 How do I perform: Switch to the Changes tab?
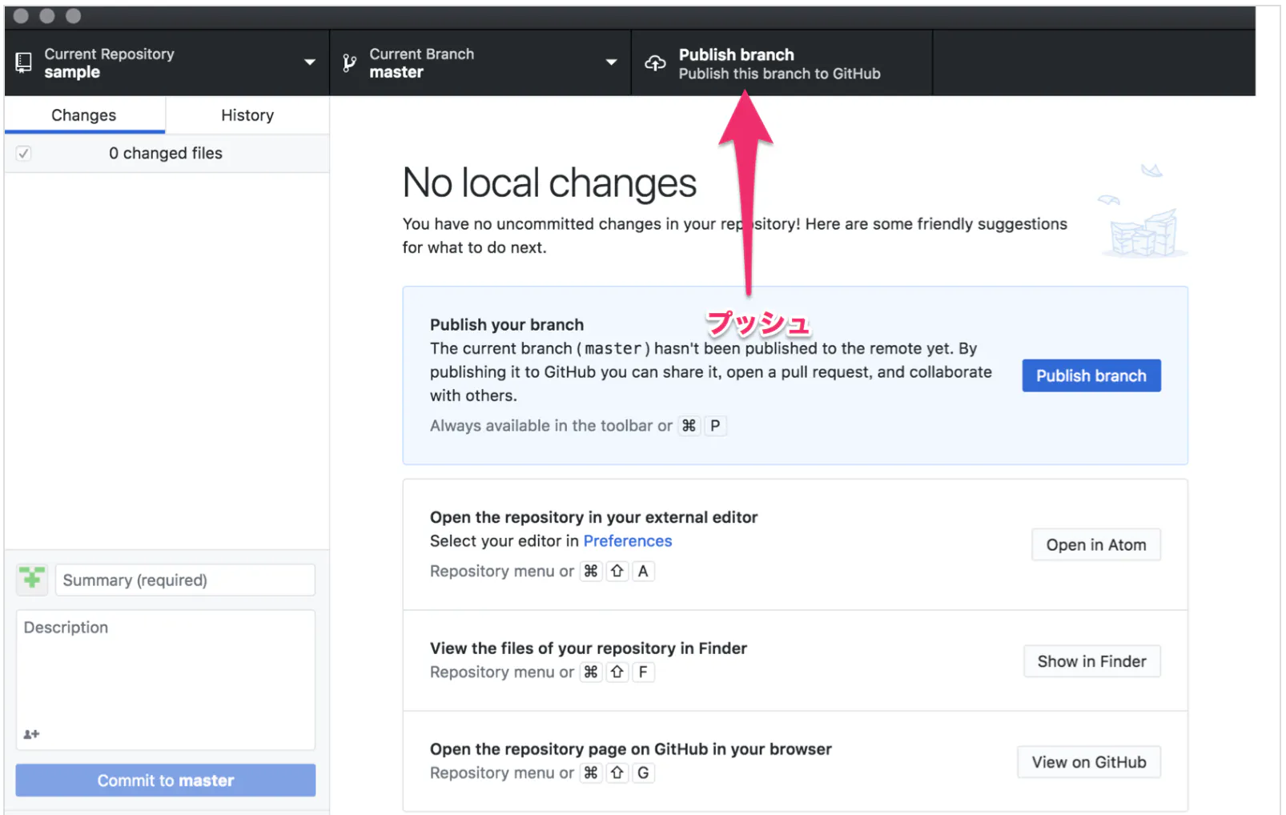tap(84, 115)
